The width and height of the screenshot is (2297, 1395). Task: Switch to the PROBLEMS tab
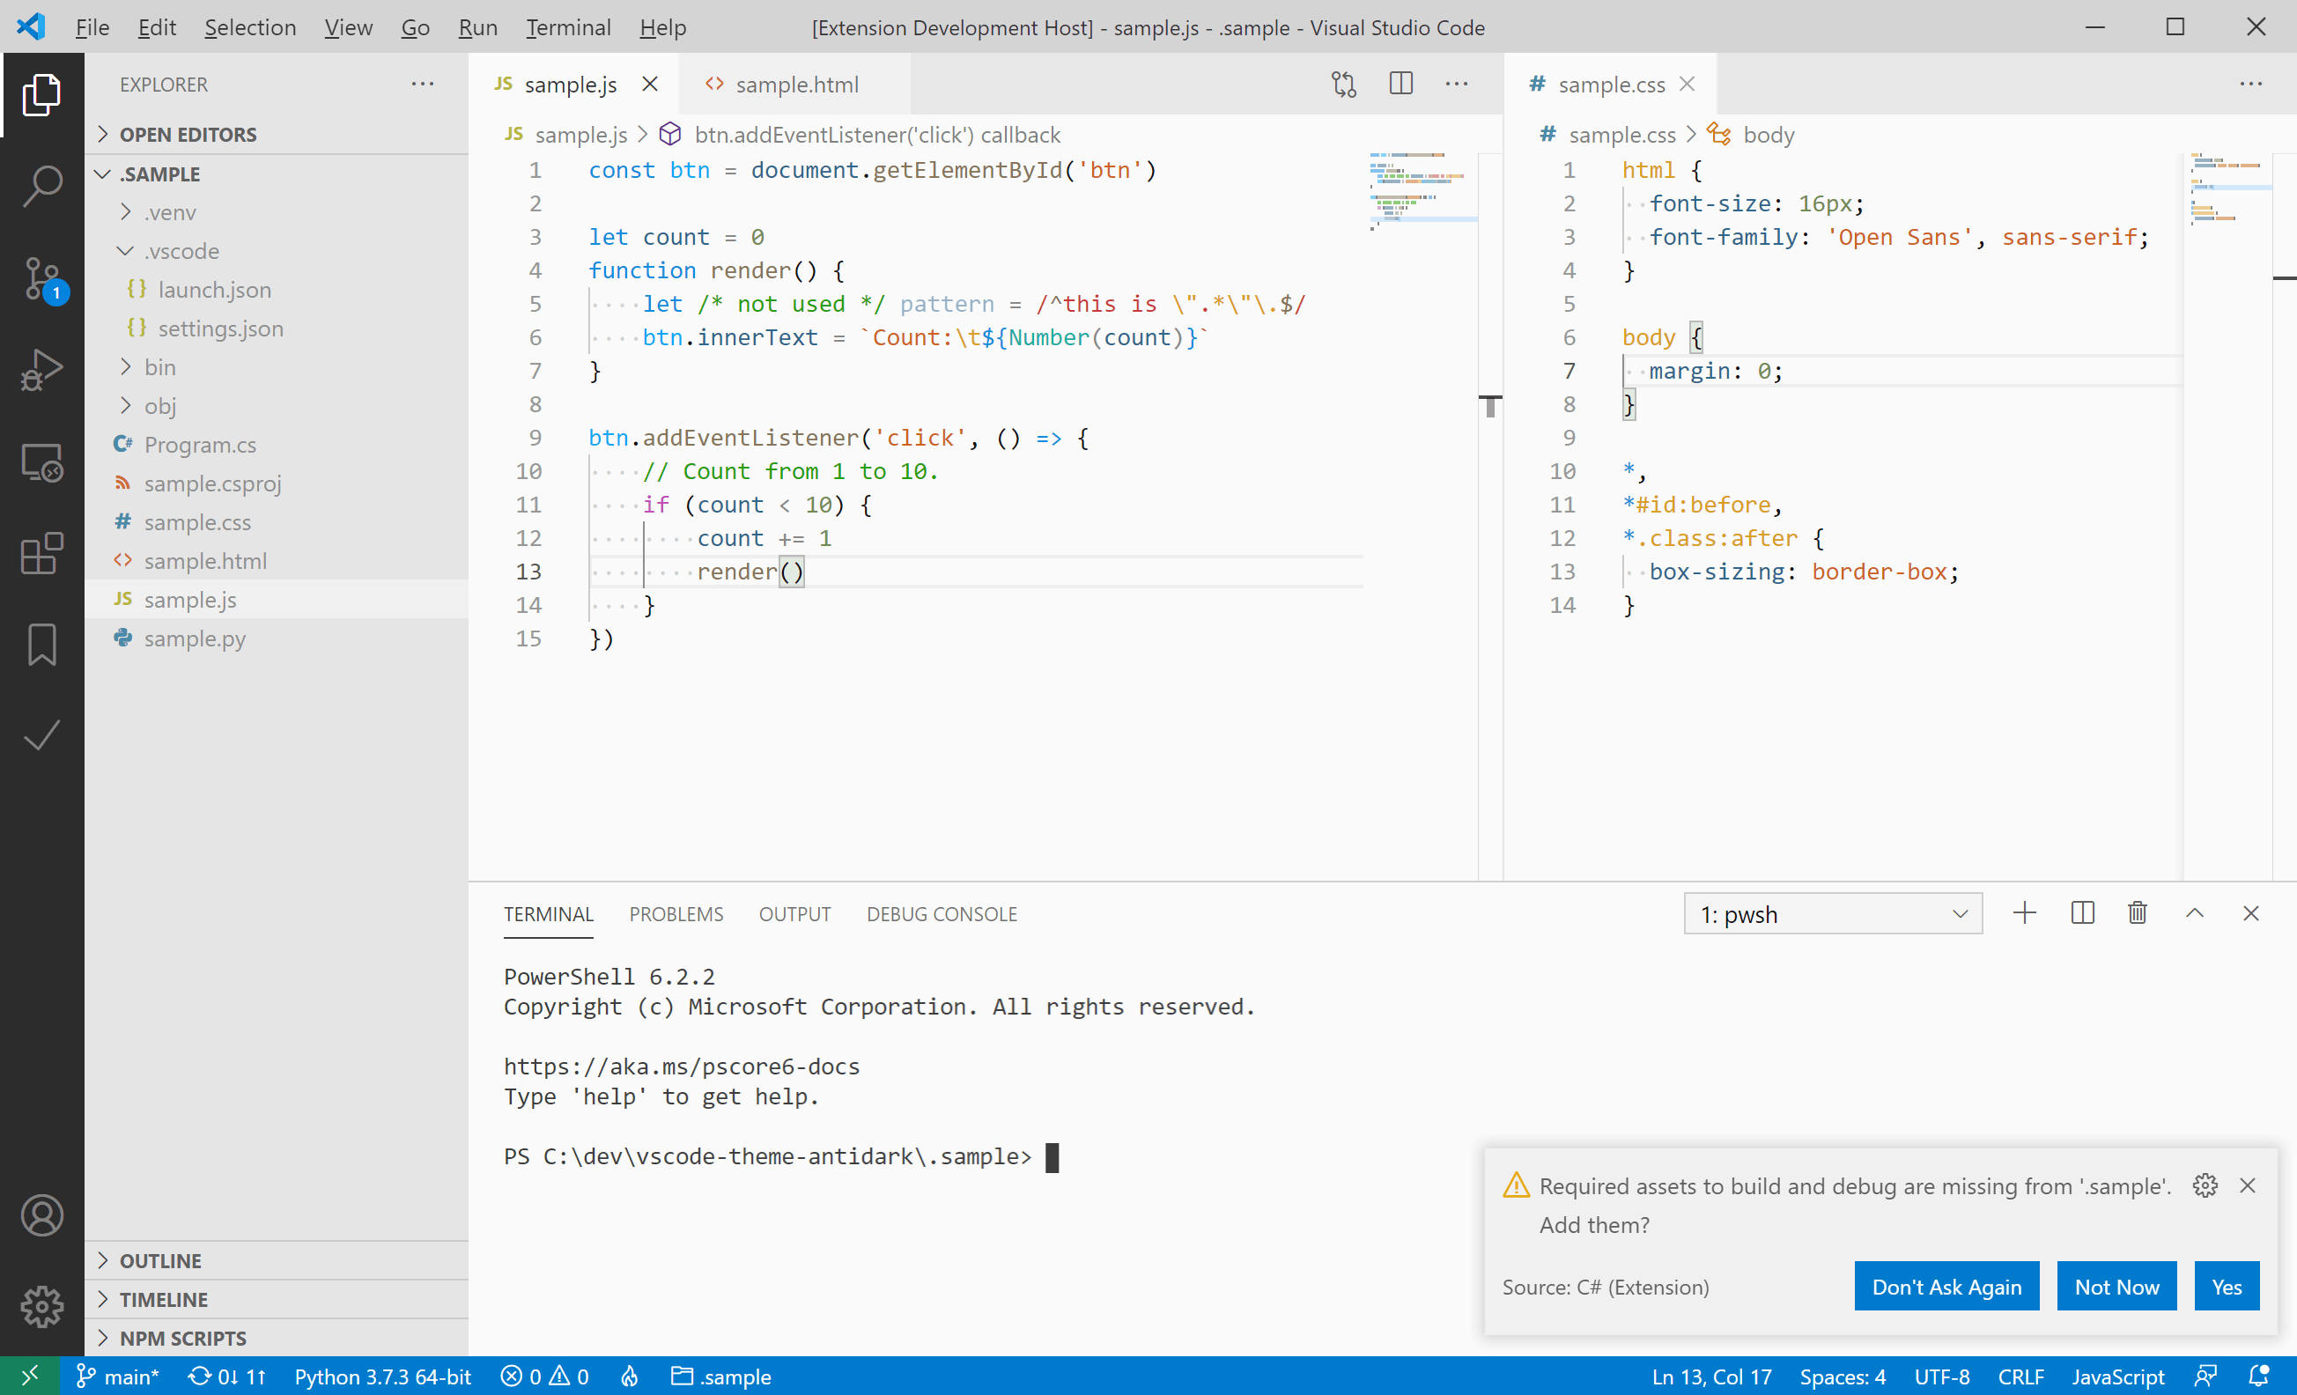(x=676, y=914)
